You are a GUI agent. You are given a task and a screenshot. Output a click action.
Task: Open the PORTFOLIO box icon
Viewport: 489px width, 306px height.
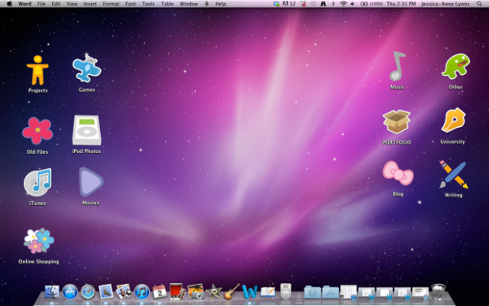(397, 122)
